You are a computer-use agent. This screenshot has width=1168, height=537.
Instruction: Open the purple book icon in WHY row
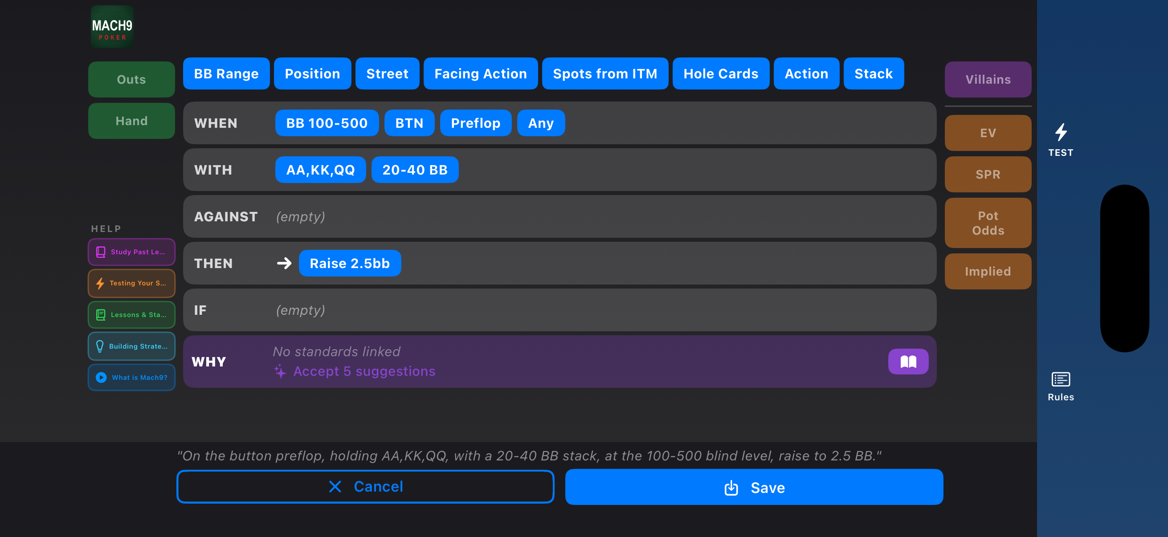tap(908, 362)
